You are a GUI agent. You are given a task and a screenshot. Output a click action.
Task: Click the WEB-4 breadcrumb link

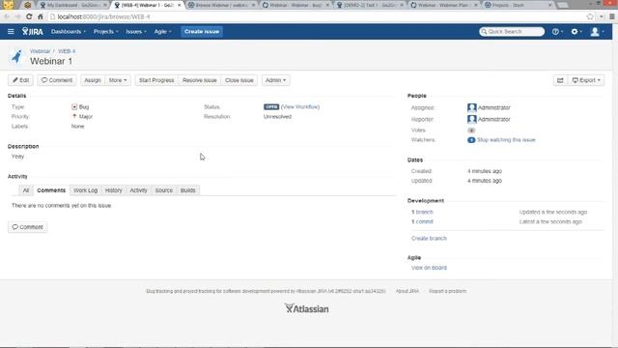(x=67, y=51)
